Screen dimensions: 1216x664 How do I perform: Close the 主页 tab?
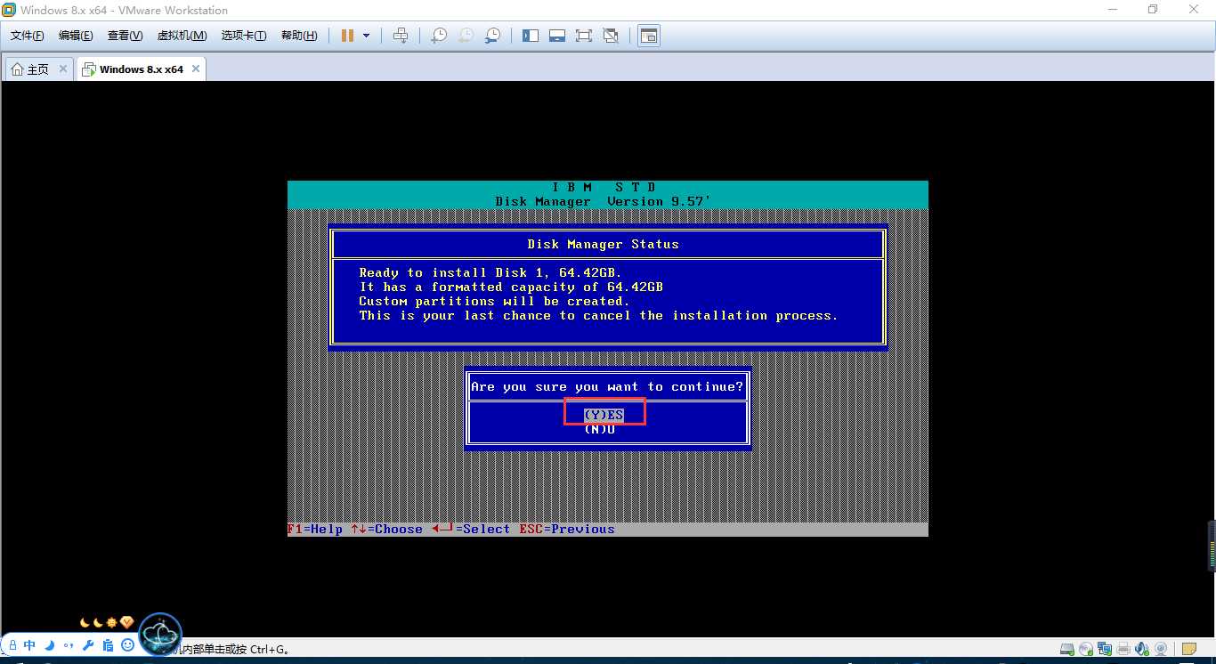63,69
